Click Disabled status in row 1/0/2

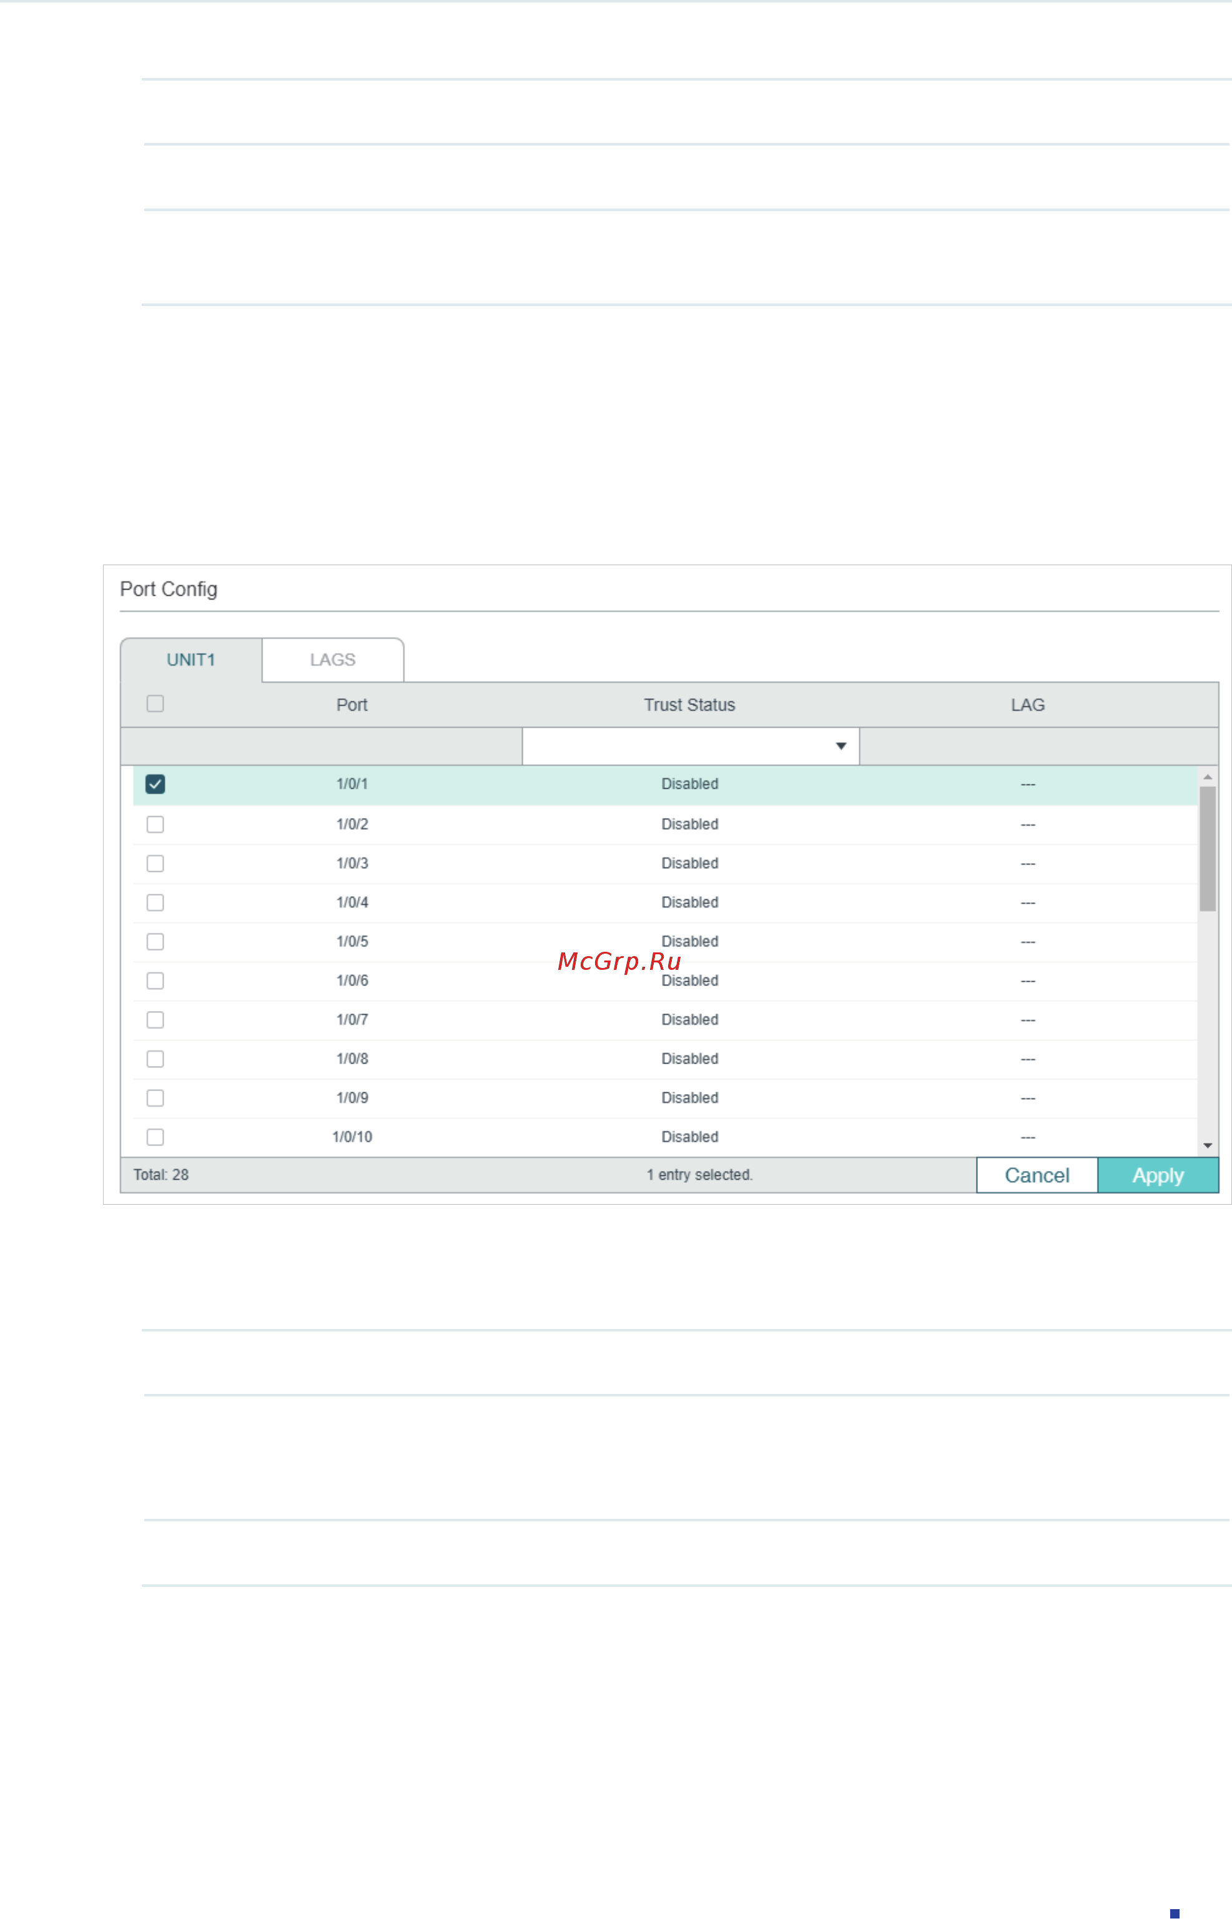(x=689, y=824)
